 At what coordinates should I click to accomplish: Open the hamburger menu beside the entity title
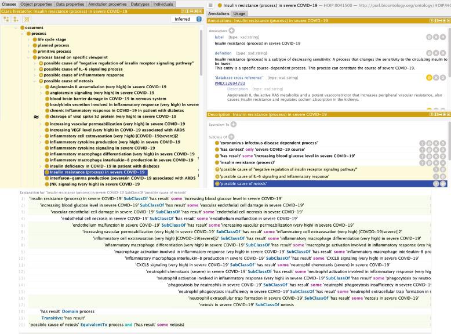point(212,5)
